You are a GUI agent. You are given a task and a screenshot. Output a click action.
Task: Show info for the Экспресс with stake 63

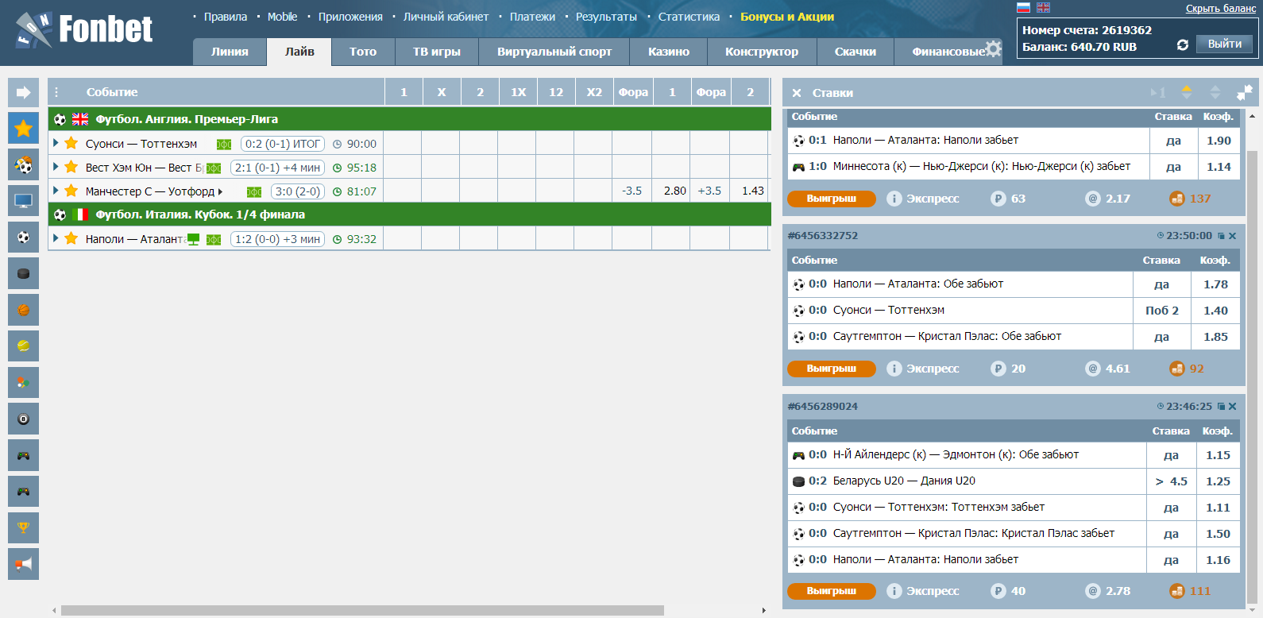[x=894, y=199]
